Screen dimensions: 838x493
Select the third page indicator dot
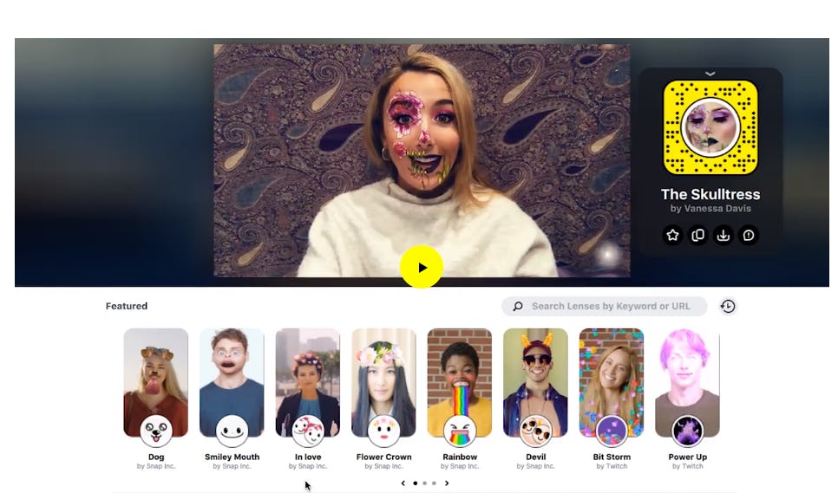point(434,483)
